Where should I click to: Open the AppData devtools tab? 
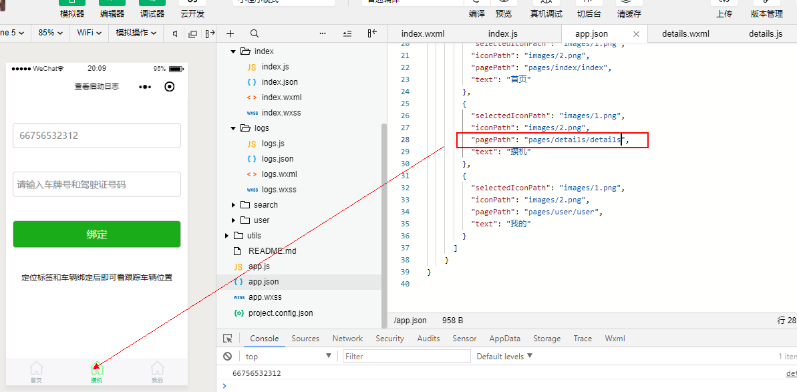click(x=505, y=338)
